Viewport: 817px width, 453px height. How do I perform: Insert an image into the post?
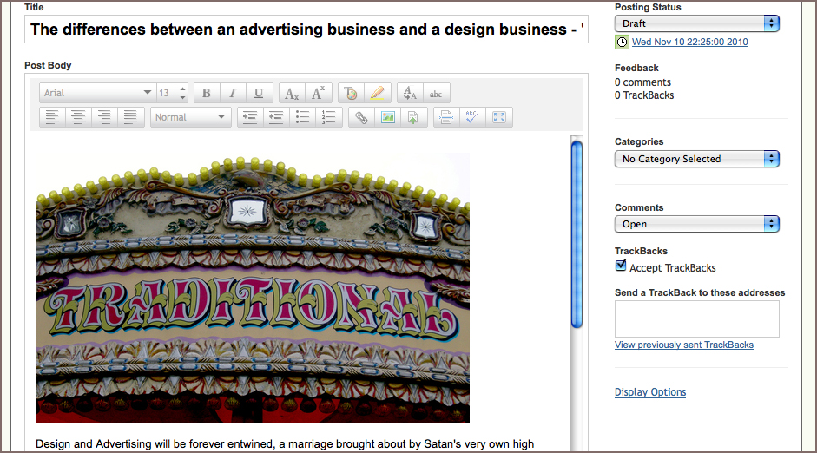[x=387, y=117]
